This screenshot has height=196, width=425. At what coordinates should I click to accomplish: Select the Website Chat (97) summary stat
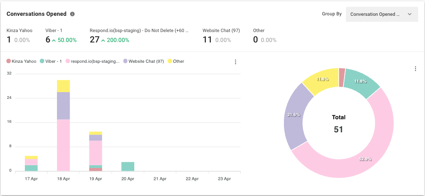[221, 36]
